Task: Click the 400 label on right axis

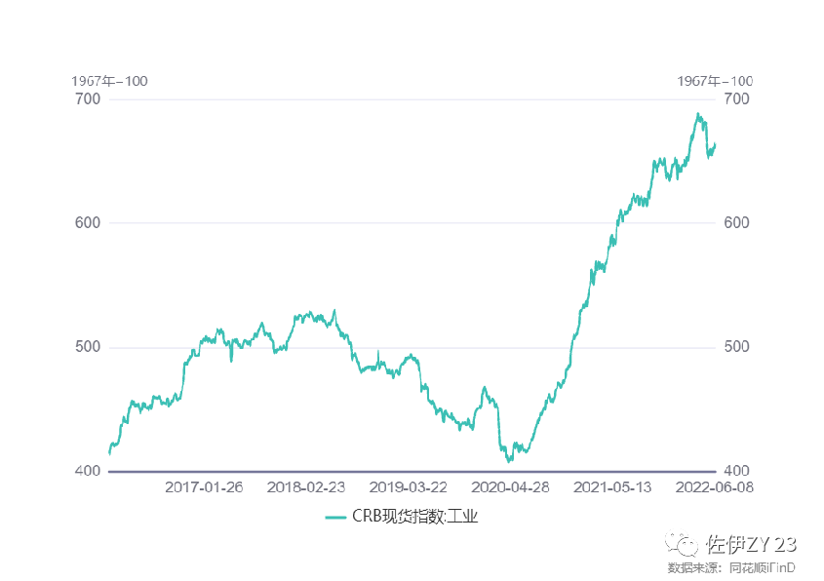Action: pos(736,472)
